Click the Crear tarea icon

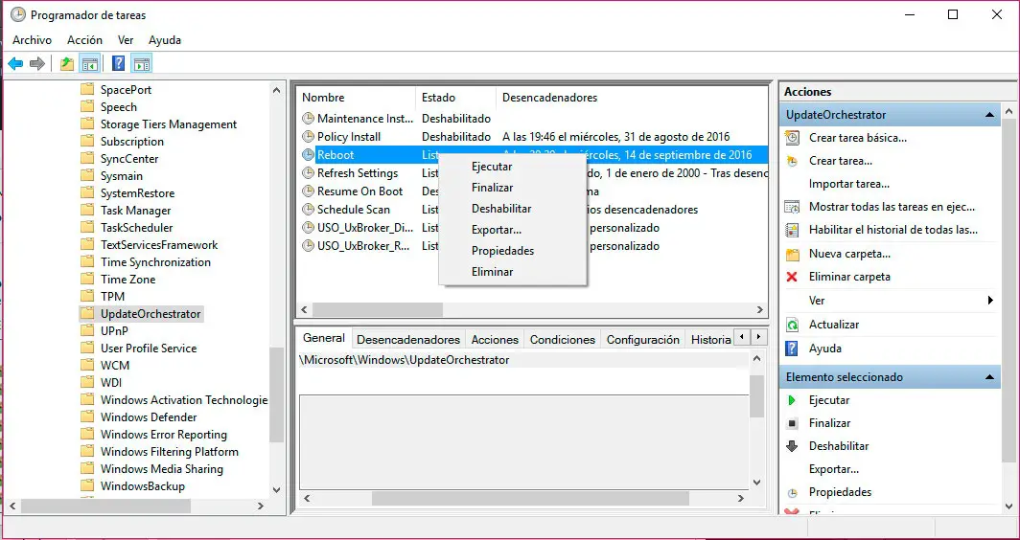792,161
